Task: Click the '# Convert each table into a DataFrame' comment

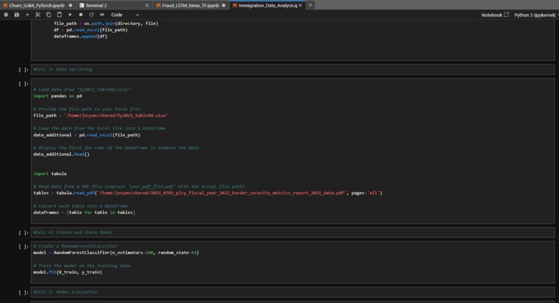Action: pyautogui.click(x=80, y=206)
